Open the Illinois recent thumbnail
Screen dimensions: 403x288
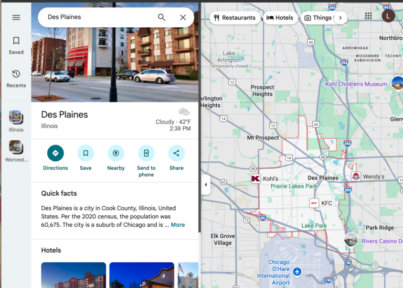16,117
